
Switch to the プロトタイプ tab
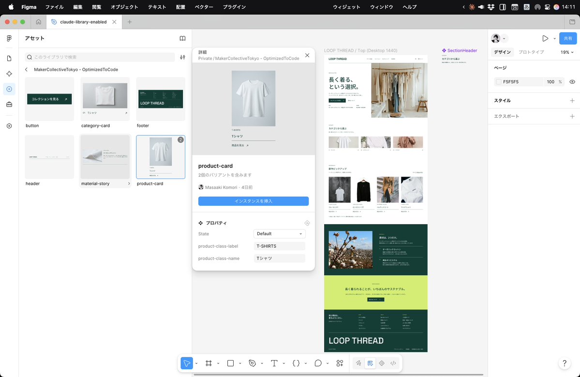point(531,52)
